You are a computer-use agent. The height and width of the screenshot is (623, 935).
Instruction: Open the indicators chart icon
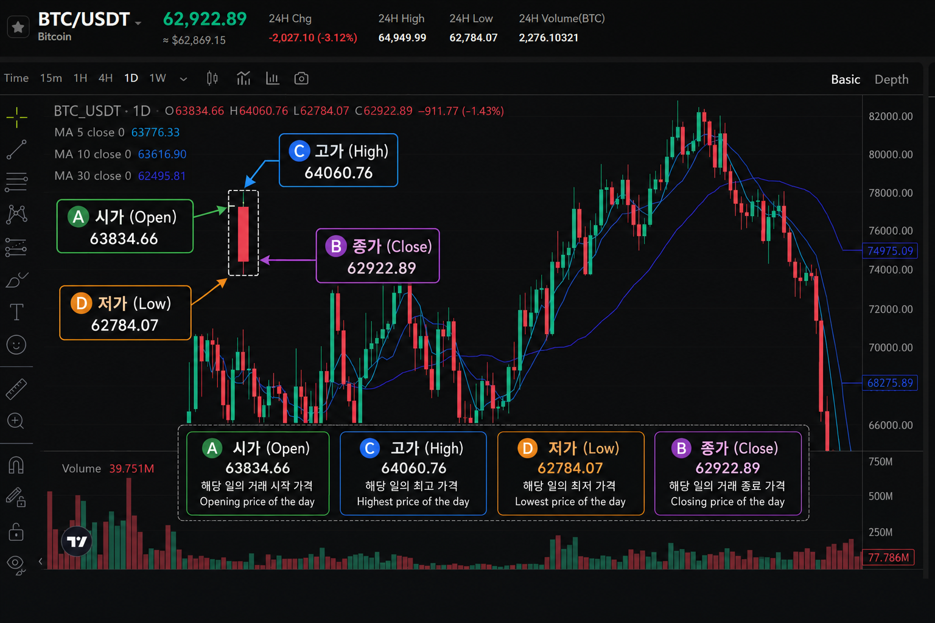click(243, 78)
